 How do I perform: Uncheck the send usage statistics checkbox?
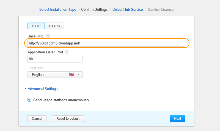pos(29,100)
